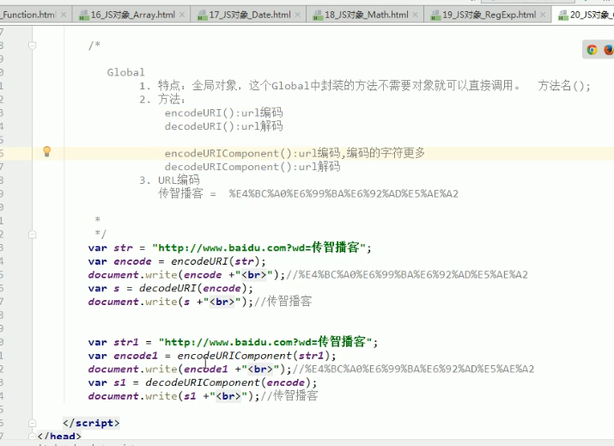
Task: Click the document.write(encode1 +"<br>") statement
Action: (x=190, y=370)
